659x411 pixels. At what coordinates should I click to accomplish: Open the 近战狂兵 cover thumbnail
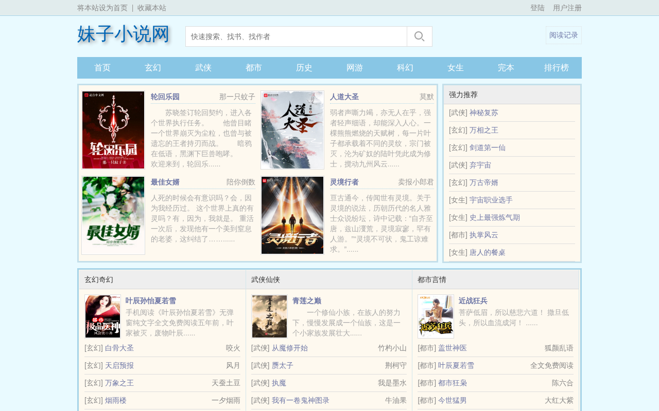pos(436,316)
